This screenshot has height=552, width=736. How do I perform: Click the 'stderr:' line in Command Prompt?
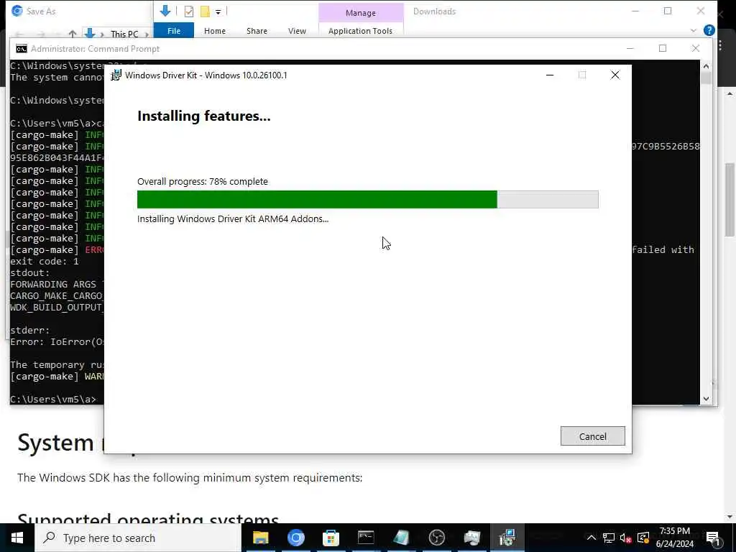tap(30, 331)
